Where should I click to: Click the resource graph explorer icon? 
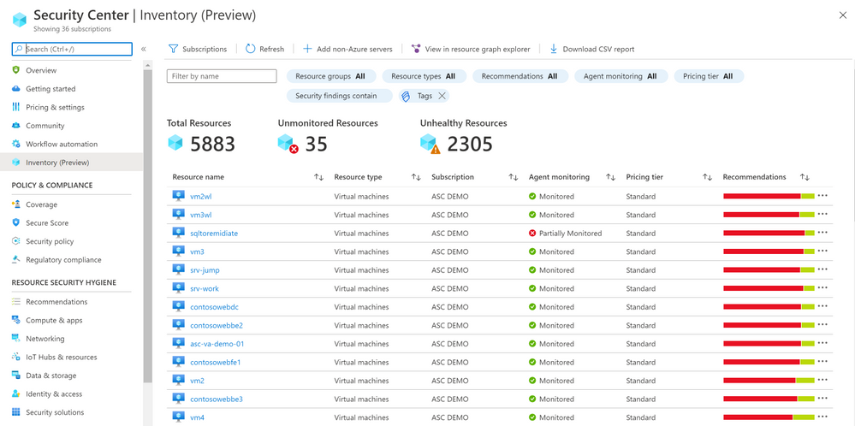416,49
